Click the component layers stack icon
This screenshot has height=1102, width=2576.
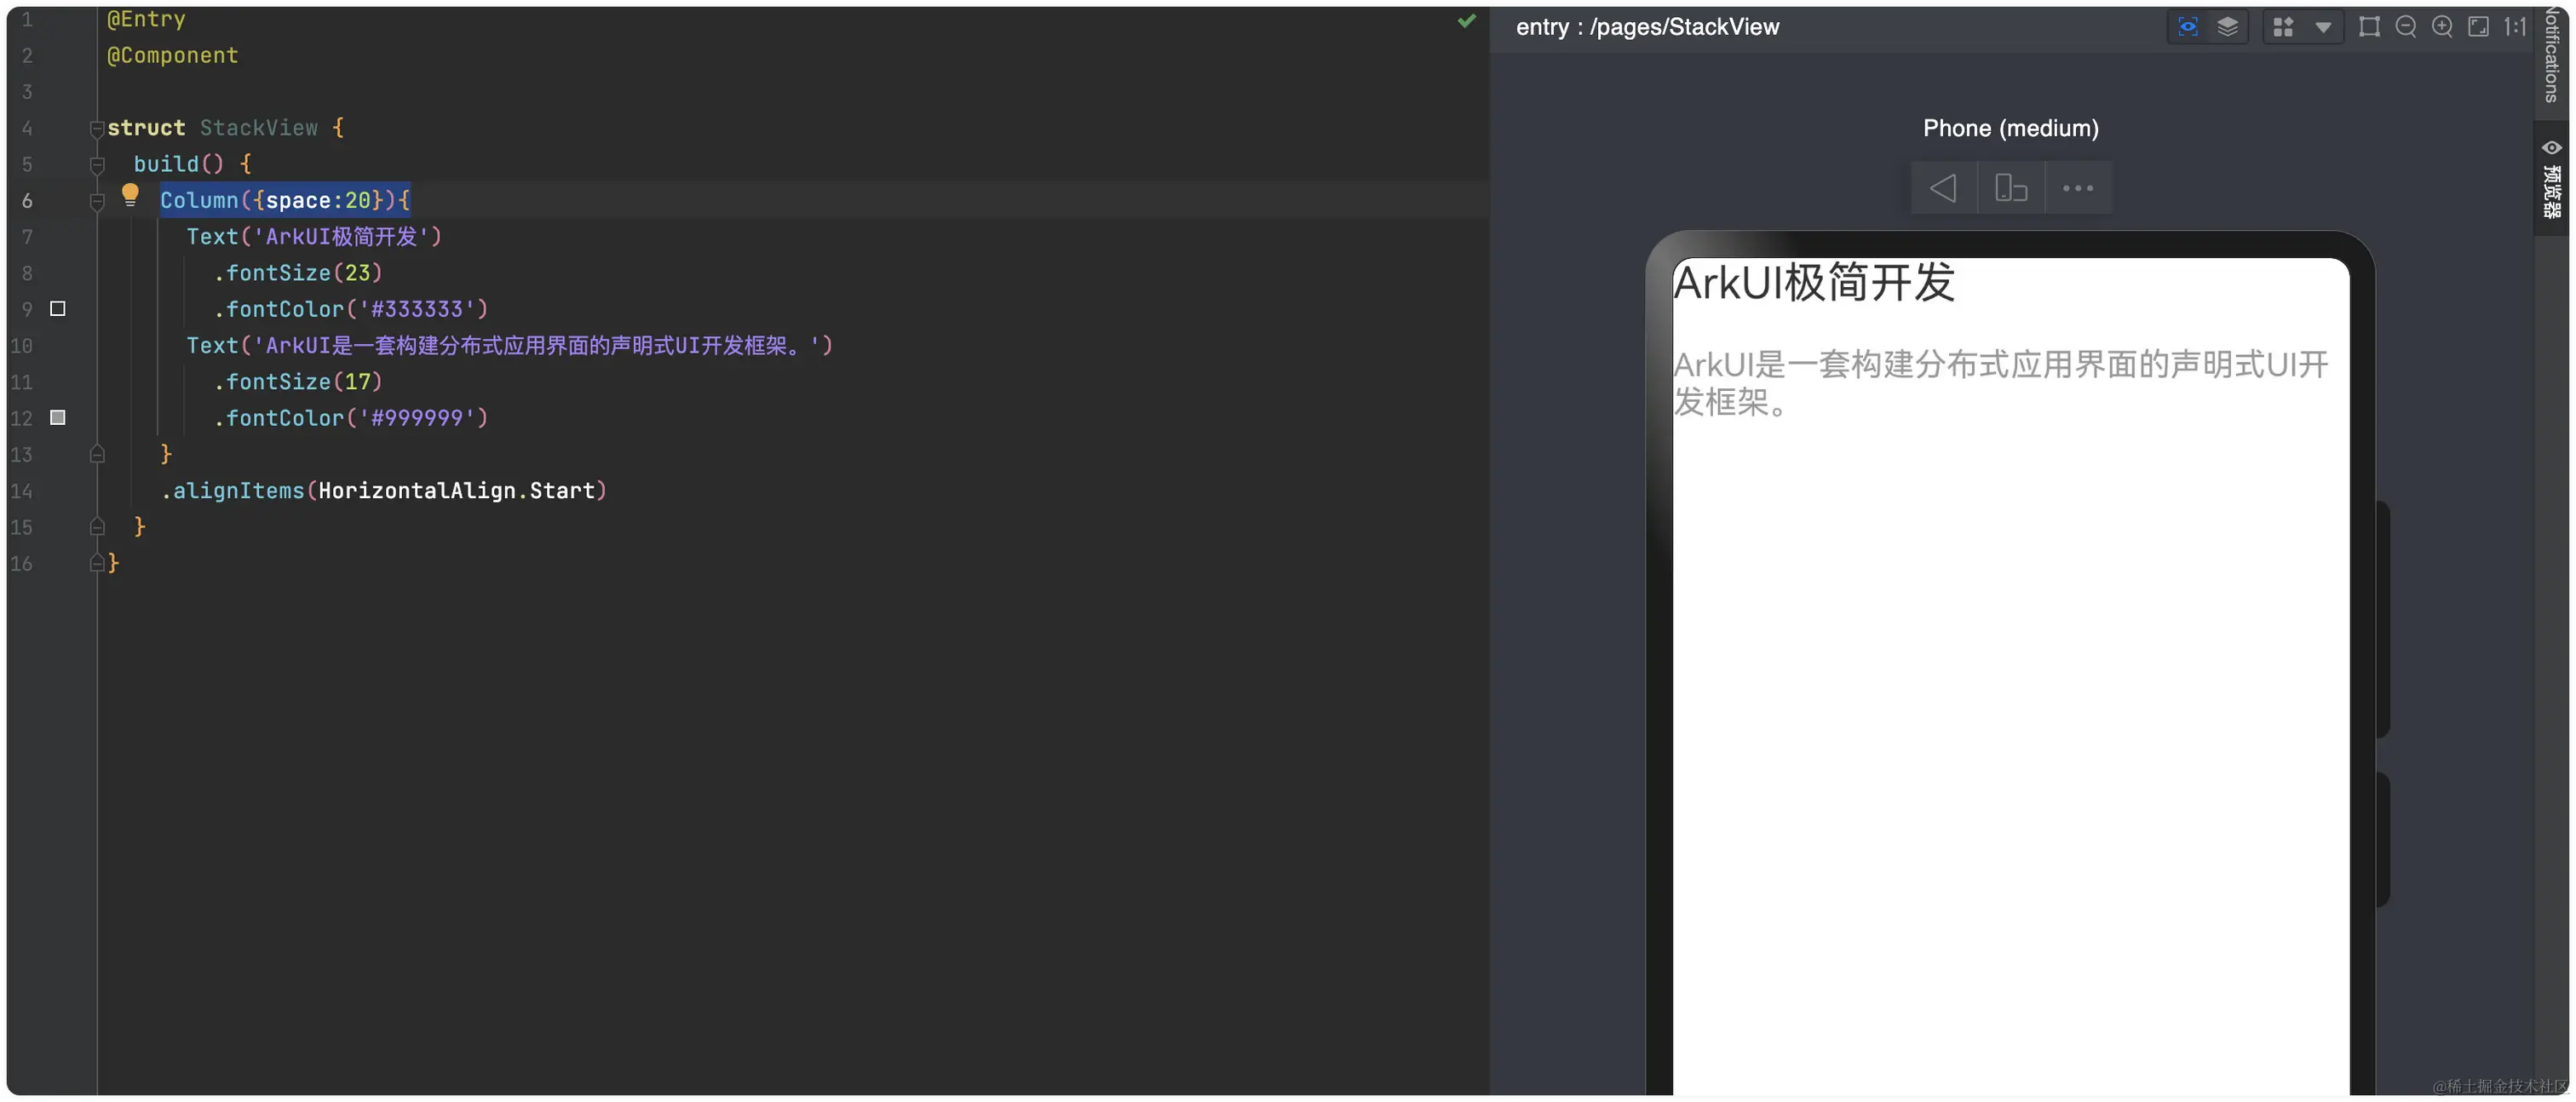(2227, 27)
